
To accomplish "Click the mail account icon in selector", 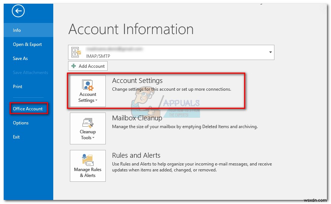I will (76, 52).
